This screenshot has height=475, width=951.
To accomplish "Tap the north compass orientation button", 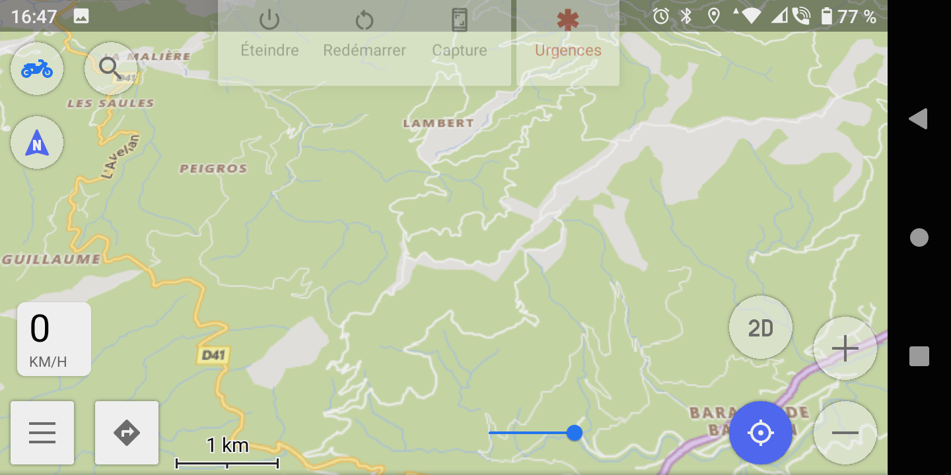I will (x=37, y=142).
